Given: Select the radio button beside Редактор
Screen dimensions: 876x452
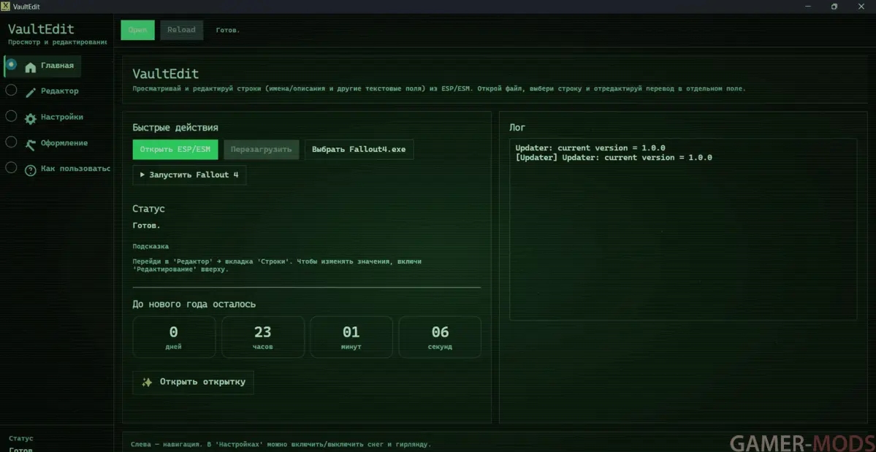Looking at the screenshot, I should (x=11, y=91).
